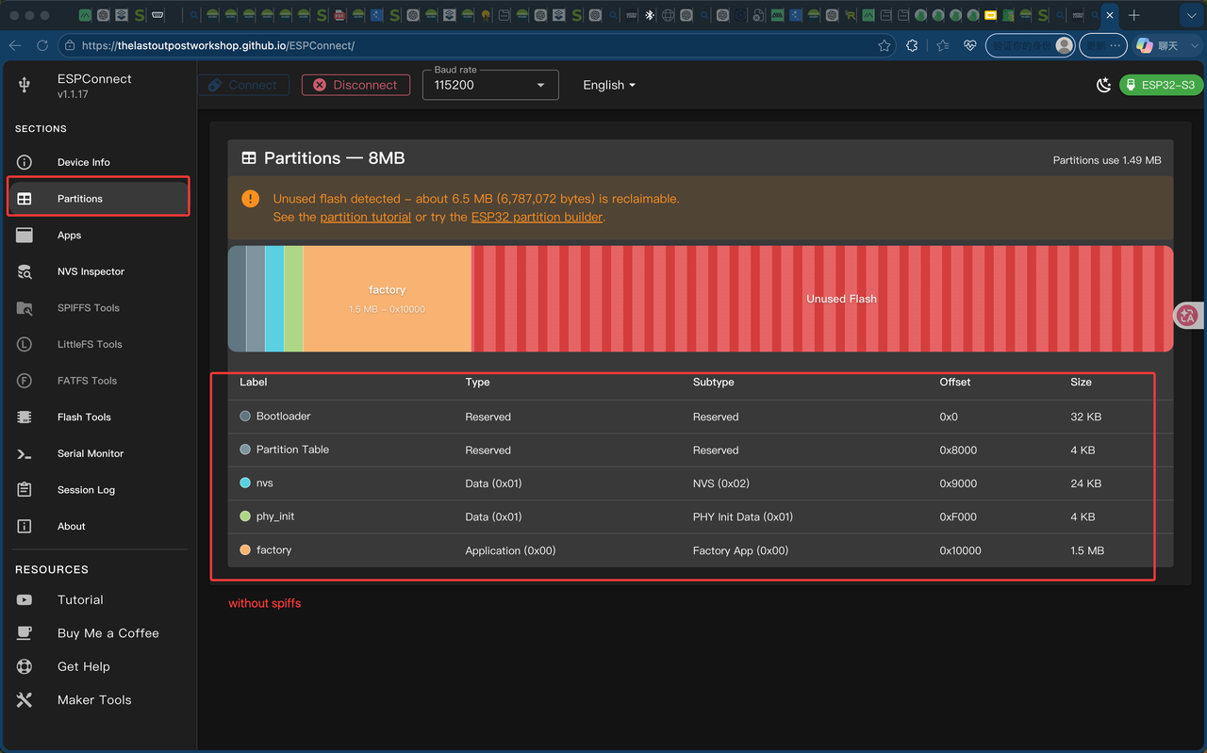Screen dimensions: 1207x753
Task: Toggle dark mode moon icon
Action: 1104,85
